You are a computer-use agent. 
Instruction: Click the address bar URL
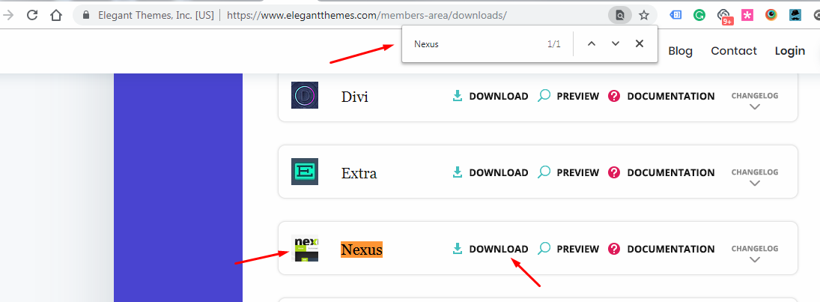367,15
